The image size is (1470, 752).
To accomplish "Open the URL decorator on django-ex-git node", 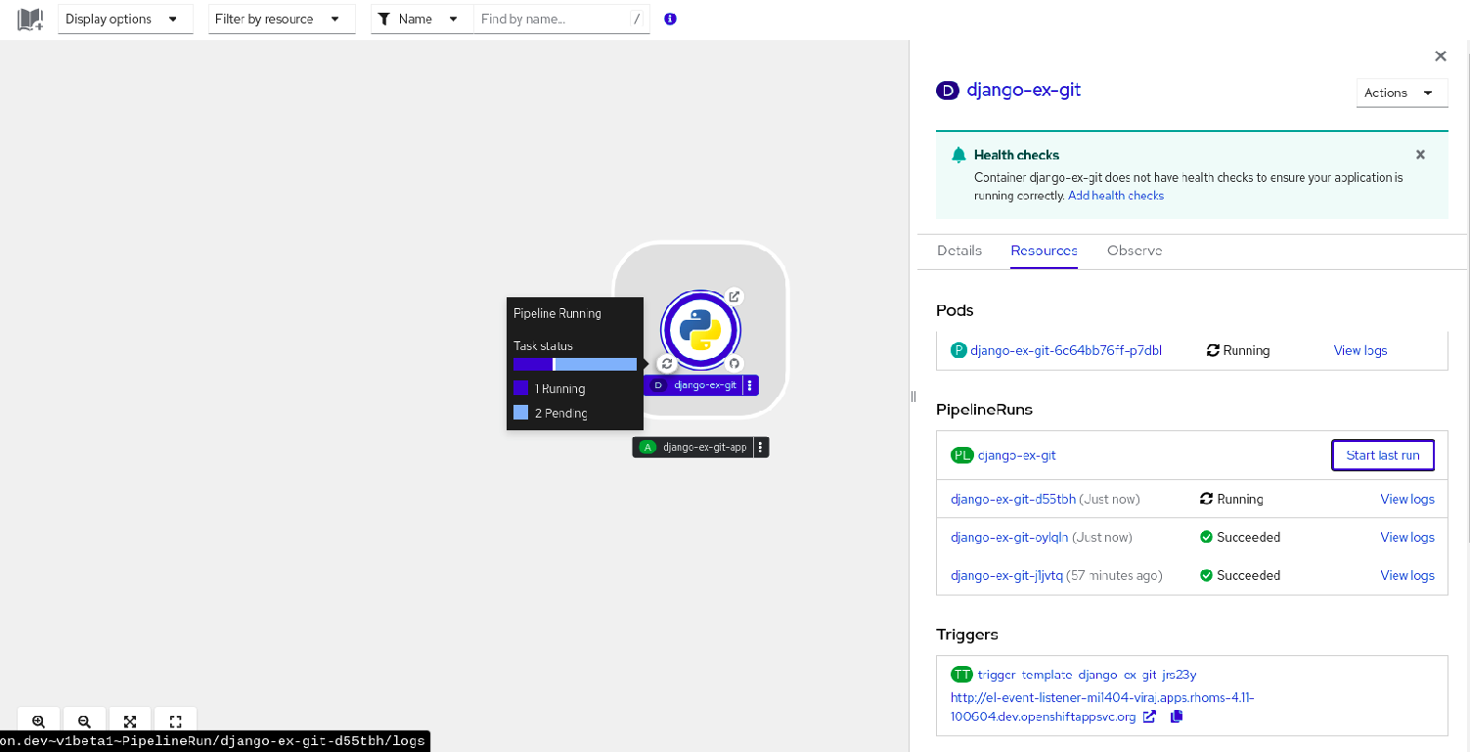I will click(x=735, y=296).
